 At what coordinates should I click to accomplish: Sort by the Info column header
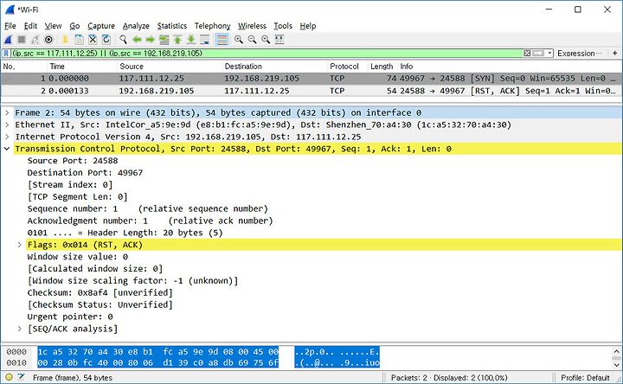tap(510, 67)
